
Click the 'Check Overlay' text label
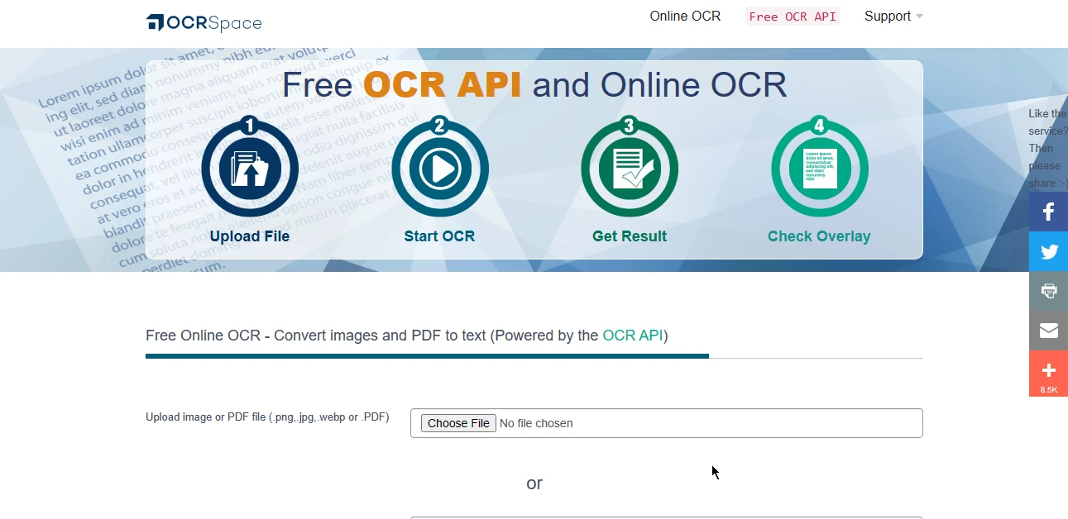tap(819, 236)
